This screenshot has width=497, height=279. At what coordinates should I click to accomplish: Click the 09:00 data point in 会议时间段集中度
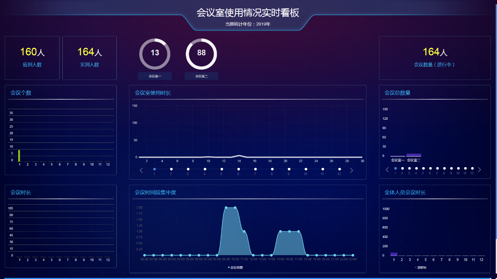226,208
